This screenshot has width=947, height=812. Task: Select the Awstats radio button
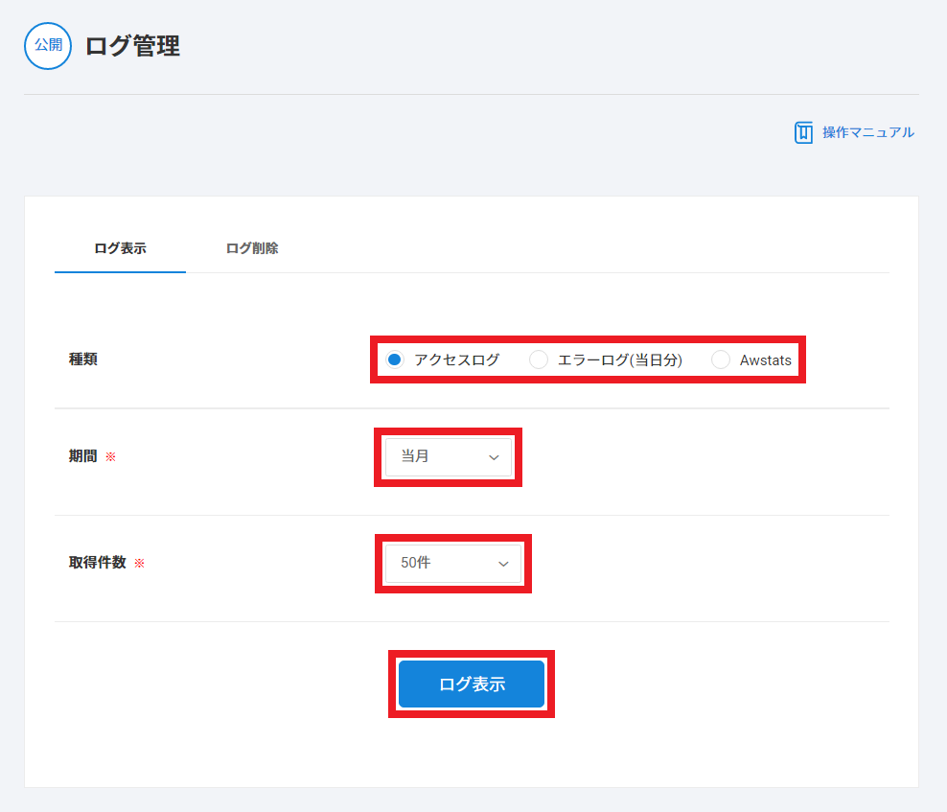click(x=720, y=360)
